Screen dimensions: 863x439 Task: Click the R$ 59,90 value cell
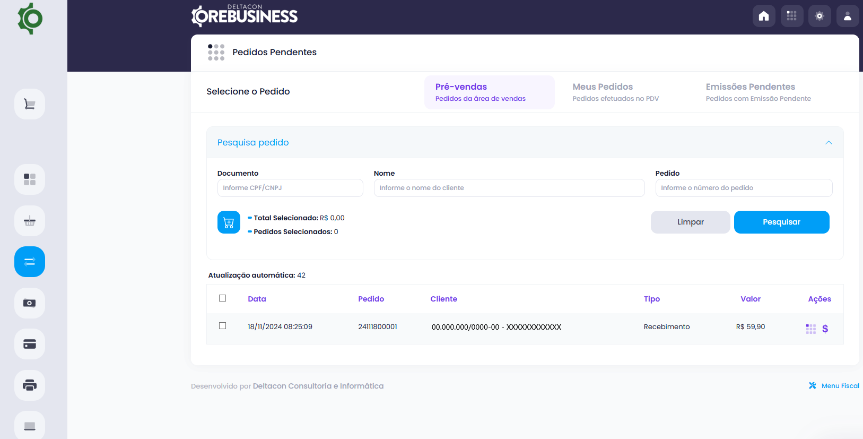tap(751, 327)
